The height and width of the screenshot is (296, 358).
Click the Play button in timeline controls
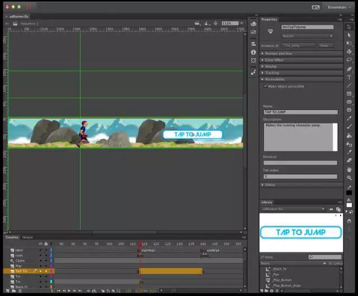point(69,291)
